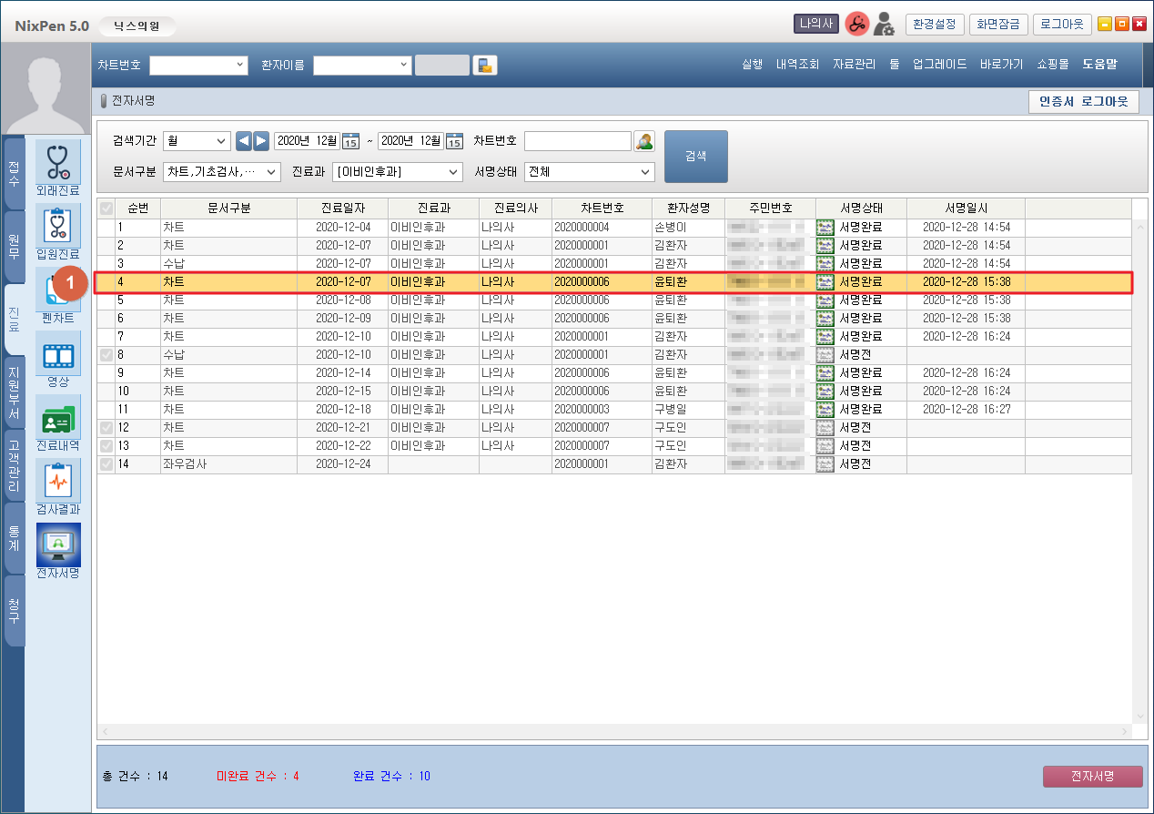Open the 내역조회 menu
The height and width of the screenshot is (814, 1154).
[x=797, y=65]
